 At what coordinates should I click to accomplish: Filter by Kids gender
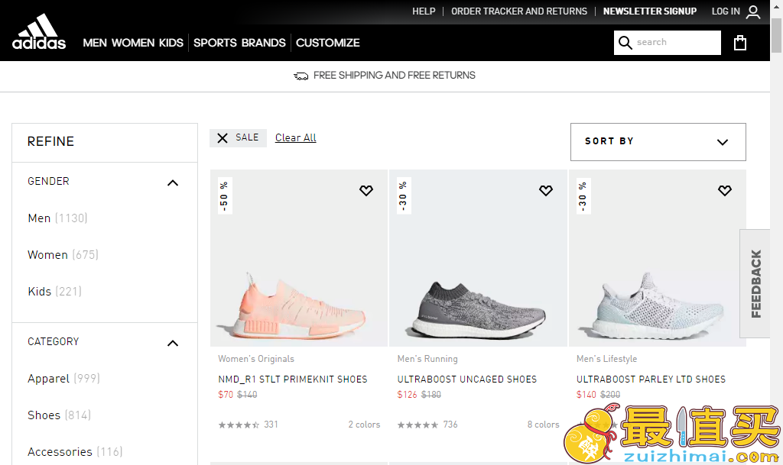54,292
